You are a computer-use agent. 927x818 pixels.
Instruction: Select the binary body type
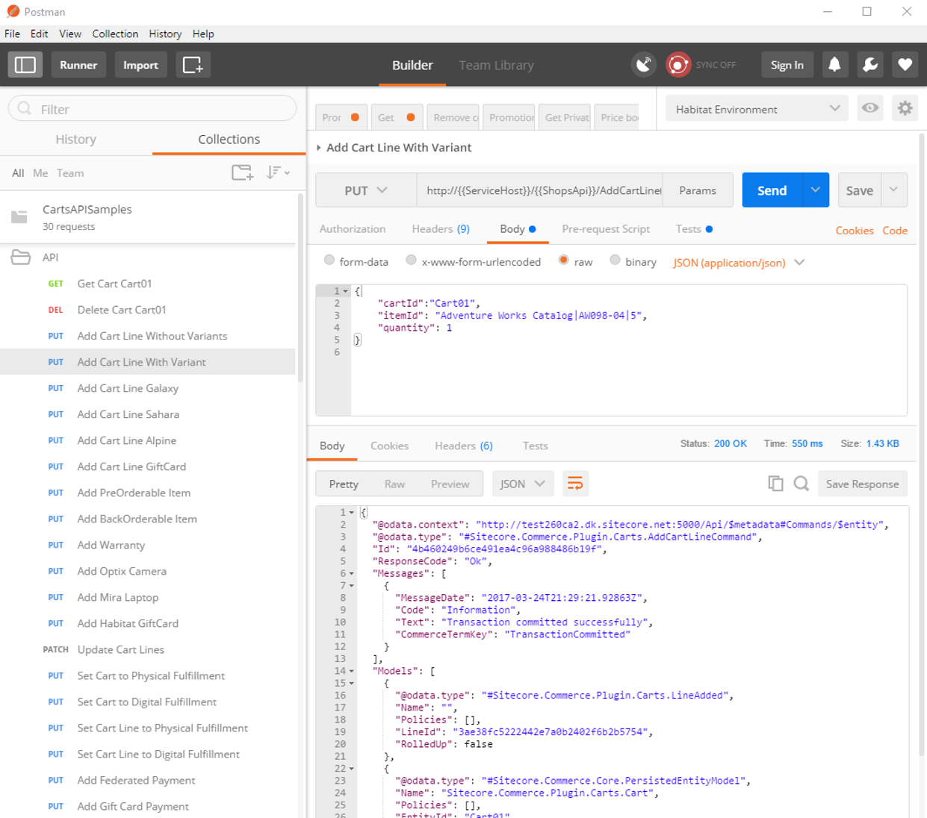616,260
